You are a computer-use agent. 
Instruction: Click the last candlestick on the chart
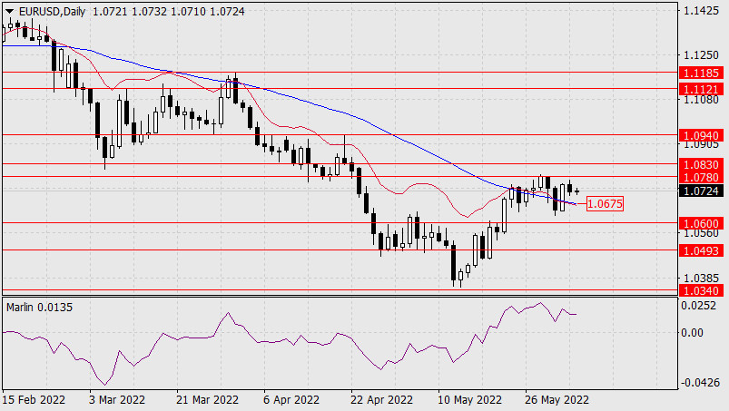(576, 191)
